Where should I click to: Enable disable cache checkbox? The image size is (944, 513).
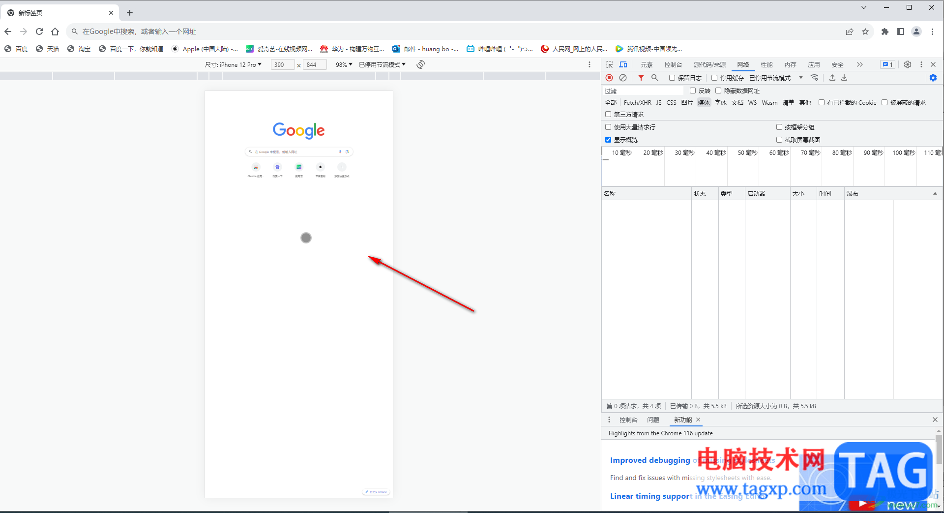[x=714, y=78]
